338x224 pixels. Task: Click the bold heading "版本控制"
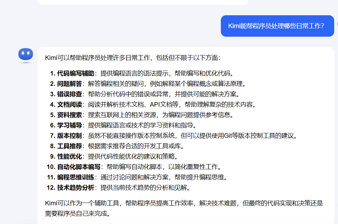(69, 136)
